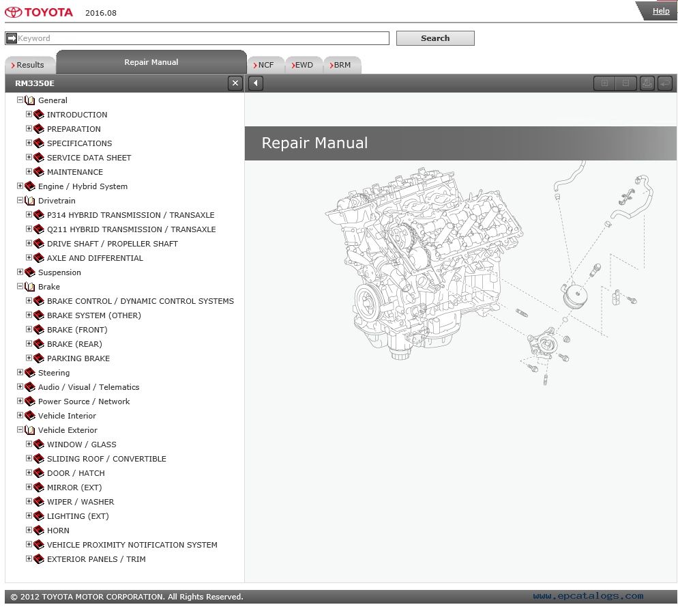The image size is (678, 607).
Task: Select the 'Steering' label text
Action: pyautogui.click(x=54, y=373)
